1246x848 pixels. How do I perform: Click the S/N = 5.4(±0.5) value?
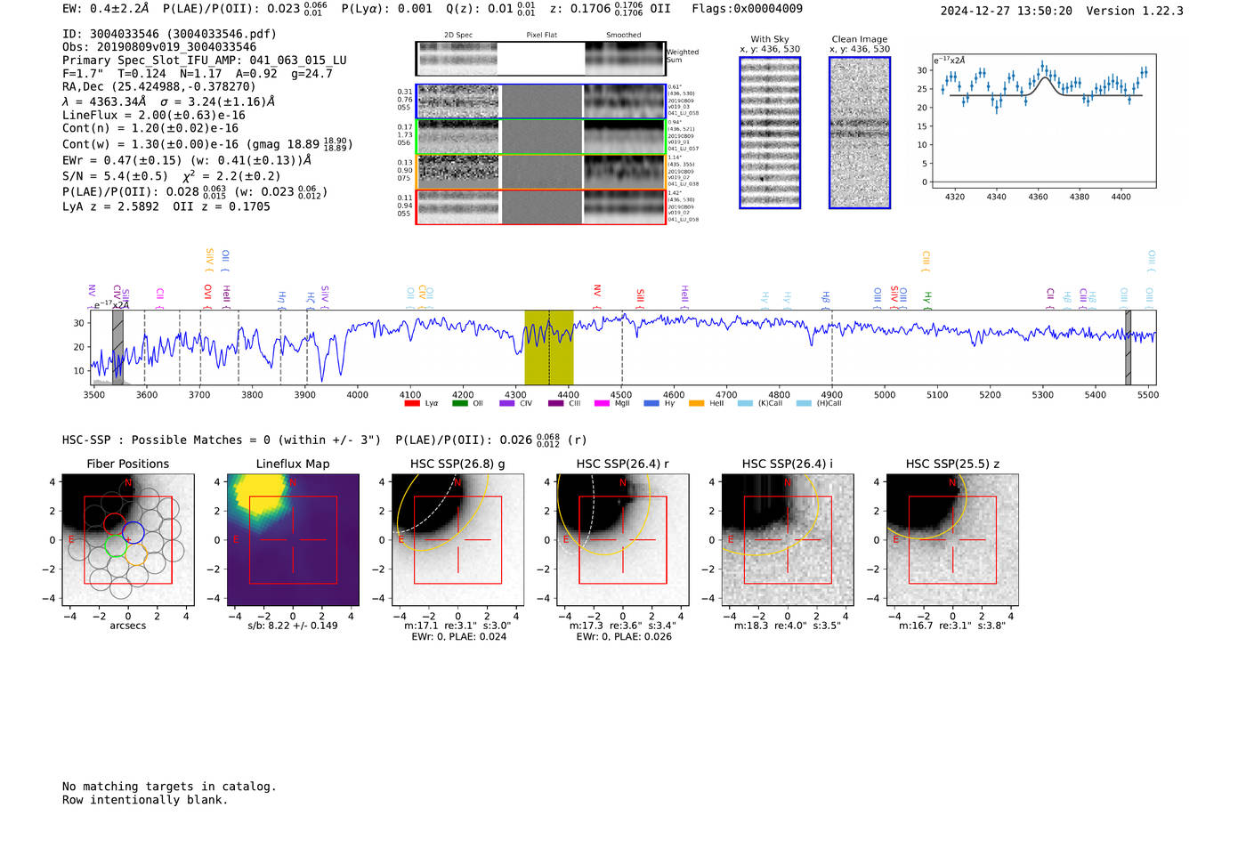115,175
